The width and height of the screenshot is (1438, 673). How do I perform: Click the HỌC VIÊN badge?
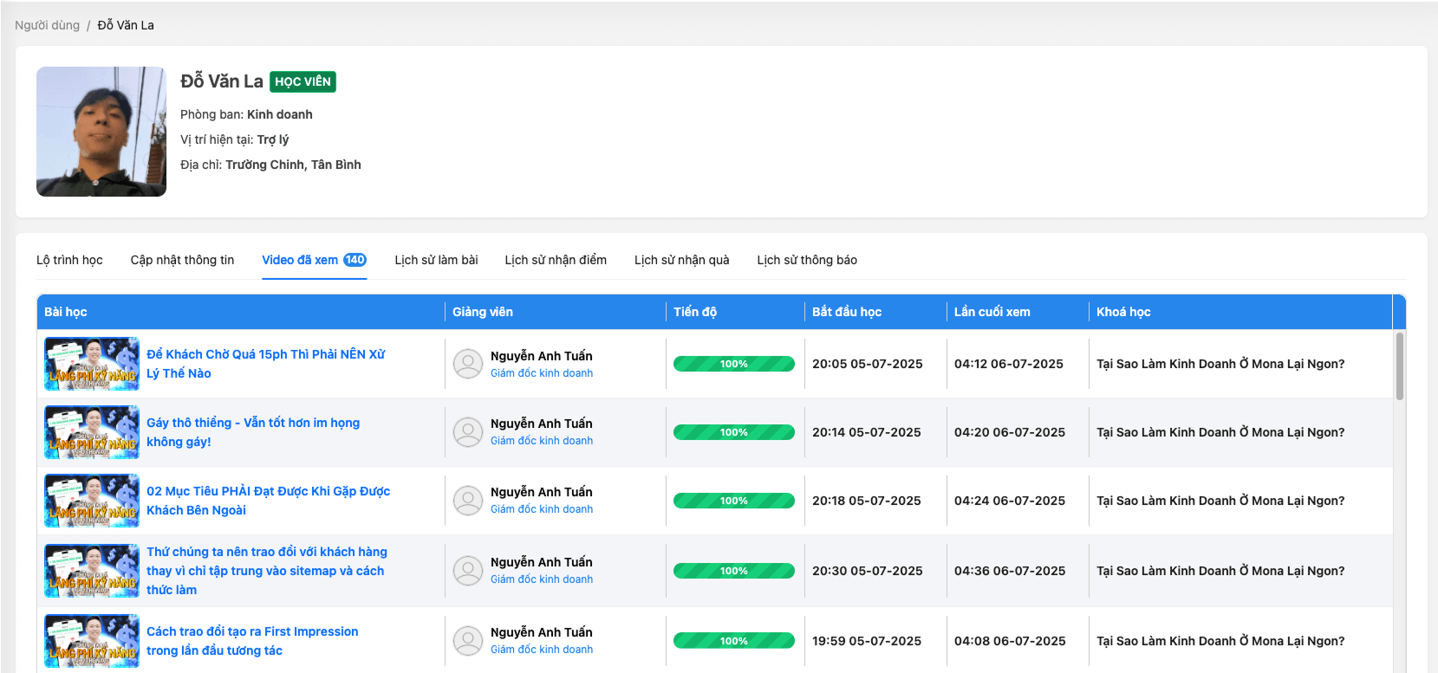coord(303,81)
